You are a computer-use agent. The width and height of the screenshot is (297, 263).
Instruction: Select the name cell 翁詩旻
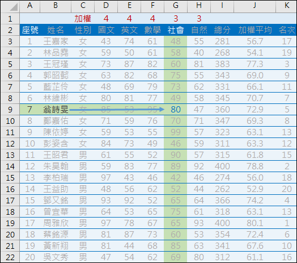[56, 110]
